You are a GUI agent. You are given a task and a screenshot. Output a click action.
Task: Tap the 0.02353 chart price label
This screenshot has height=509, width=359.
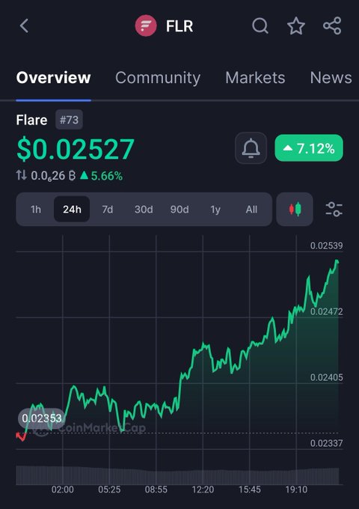point(42,418)
